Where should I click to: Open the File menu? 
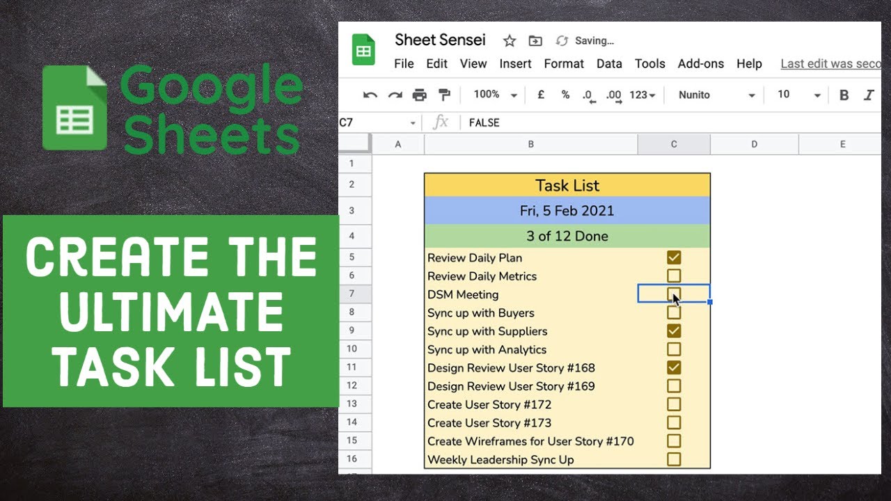pyautogui.click(x=404, y=63)
